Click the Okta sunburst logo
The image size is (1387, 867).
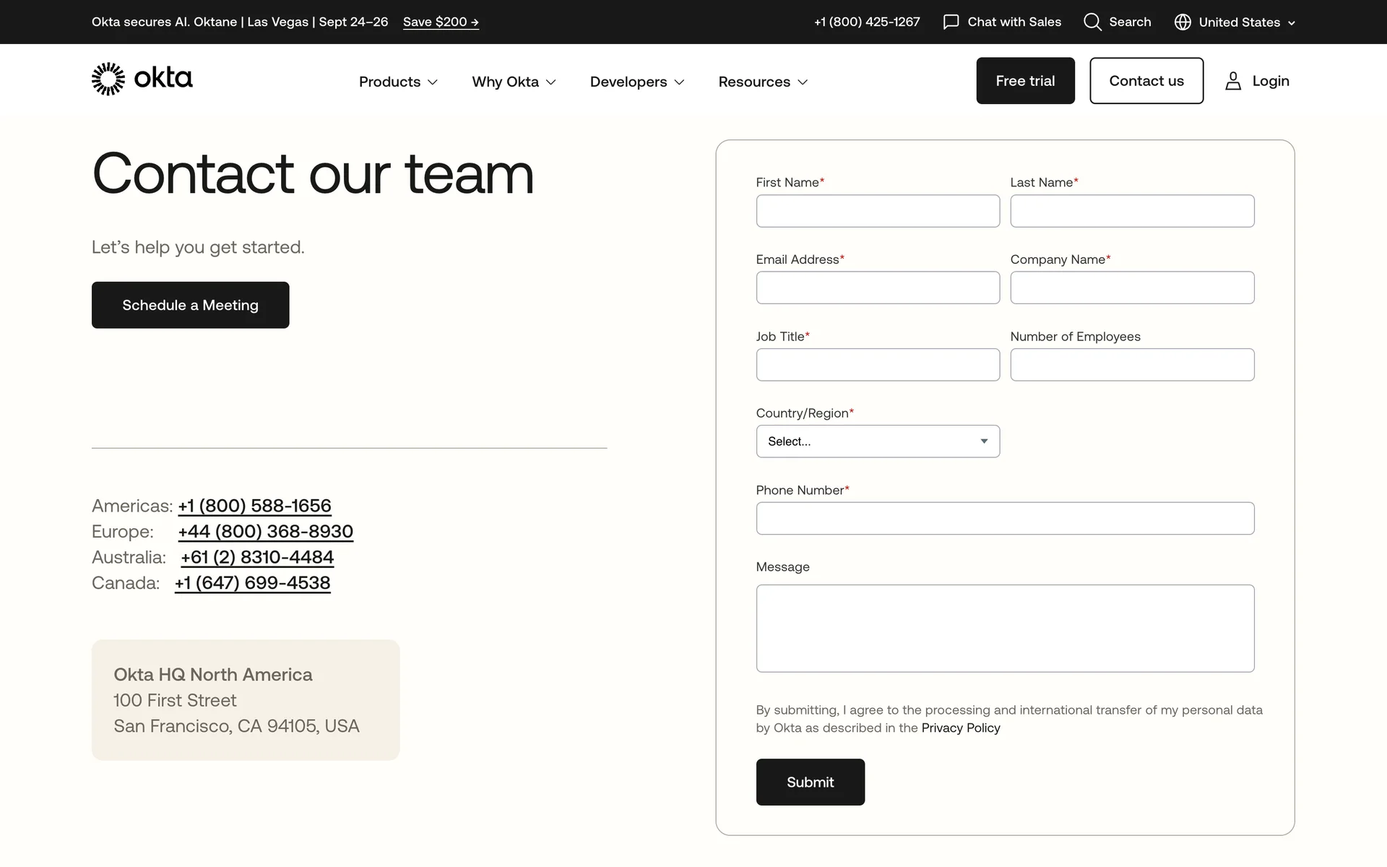click(x=108, y=79)
